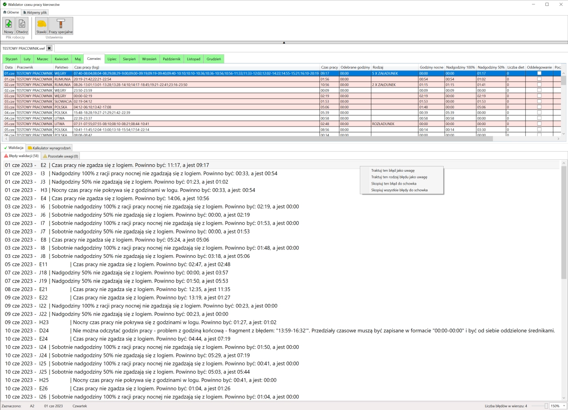Click red warning triangle on Błędy walidacji tab

[6, 156]
